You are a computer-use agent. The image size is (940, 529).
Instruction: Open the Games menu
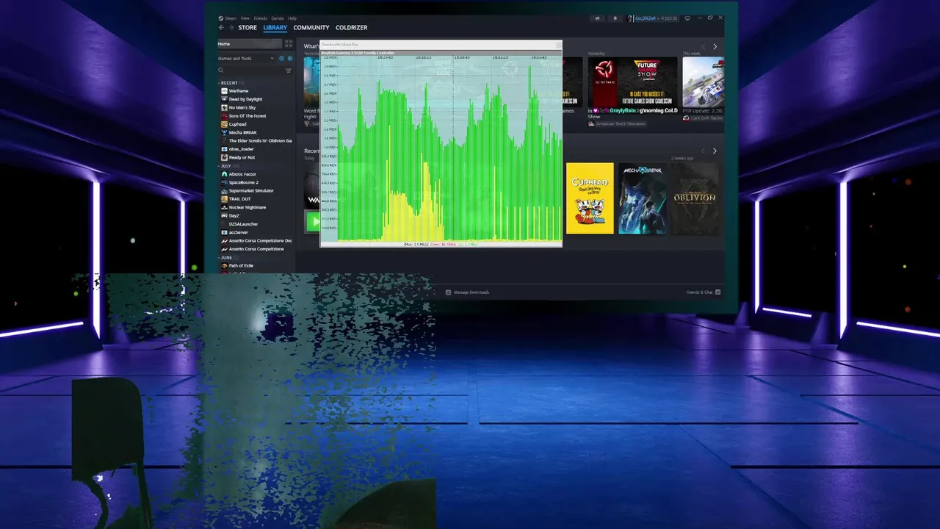[x=278, y=18]
